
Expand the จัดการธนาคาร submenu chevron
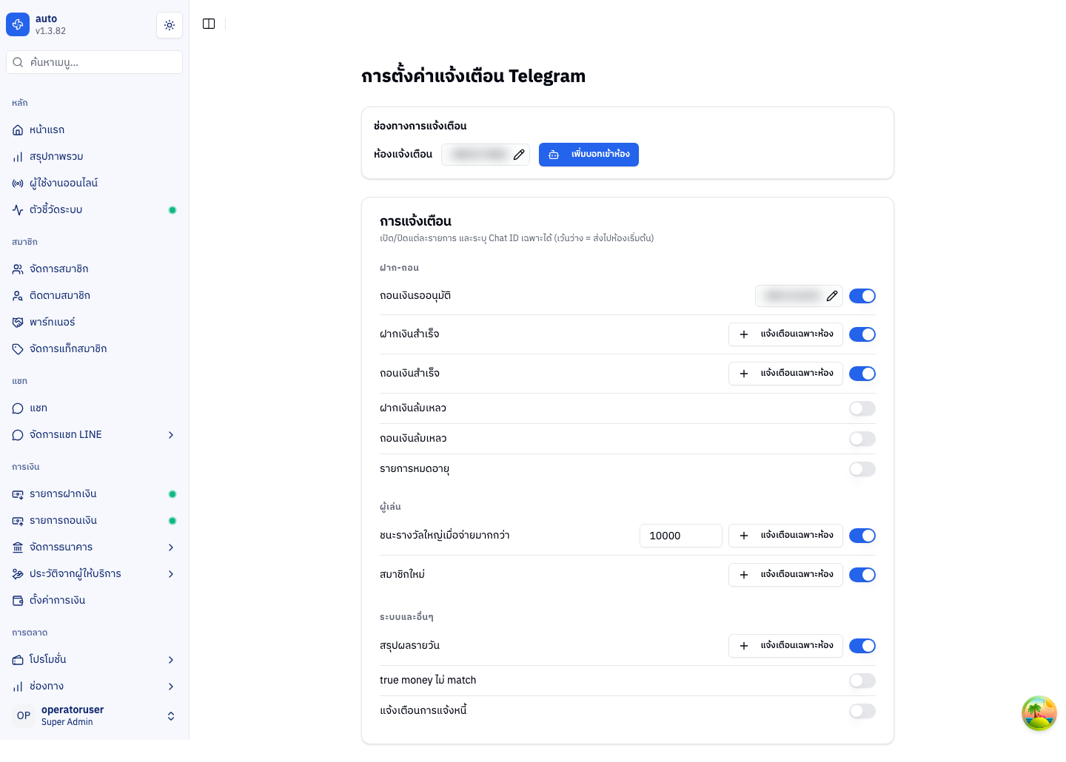[x=171, y=547]
